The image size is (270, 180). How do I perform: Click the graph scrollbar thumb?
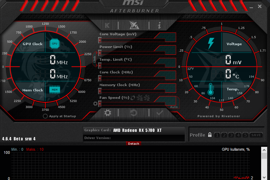click(264, 156)
